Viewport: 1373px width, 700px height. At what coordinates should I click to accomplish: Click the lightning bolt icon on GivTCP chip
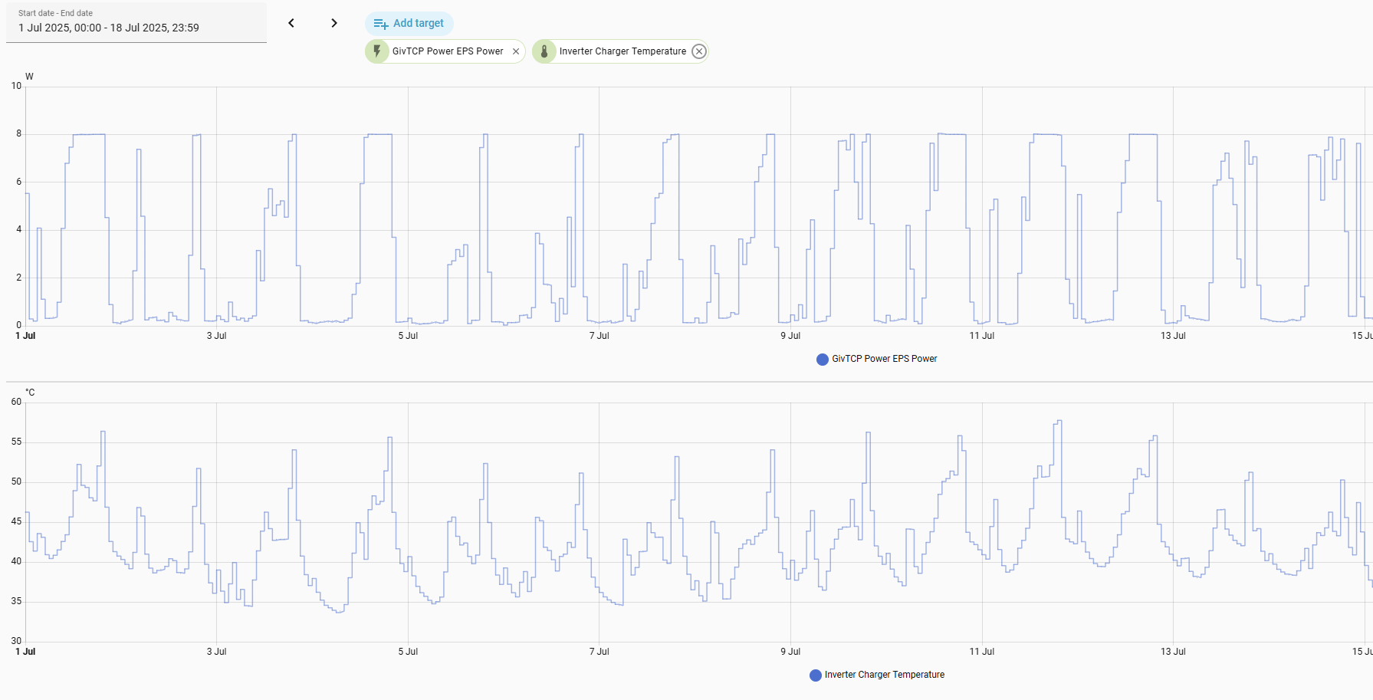click(376, 51)
